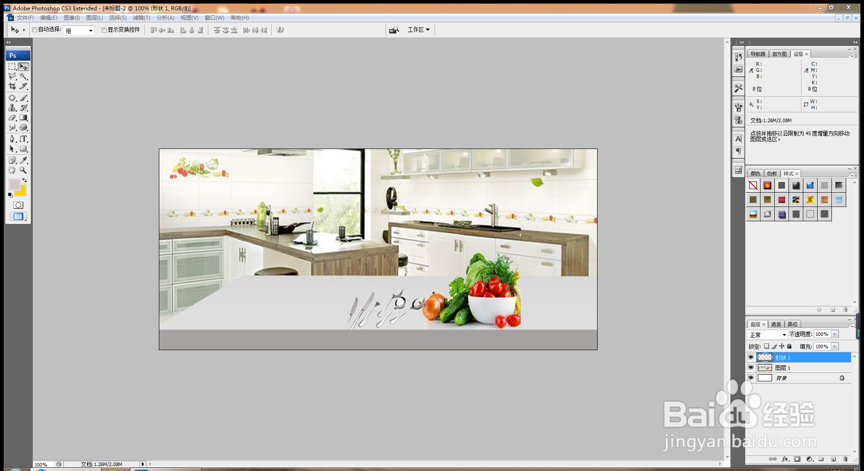Open the 正常 blend mode dropdown
The height and width of the screenshot is (471, 864).
point(768,335)
